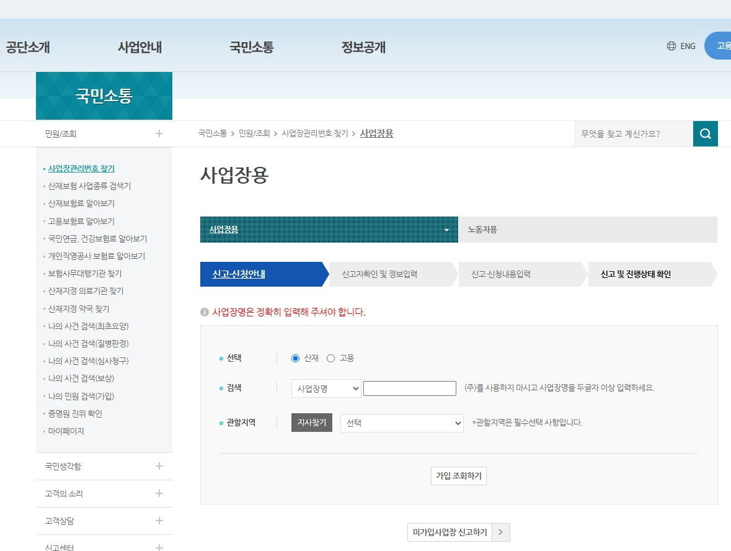Screen dimensions: 731x551
Task: Open 산재보험료 알아보기 link
Action: click(81, 204)
